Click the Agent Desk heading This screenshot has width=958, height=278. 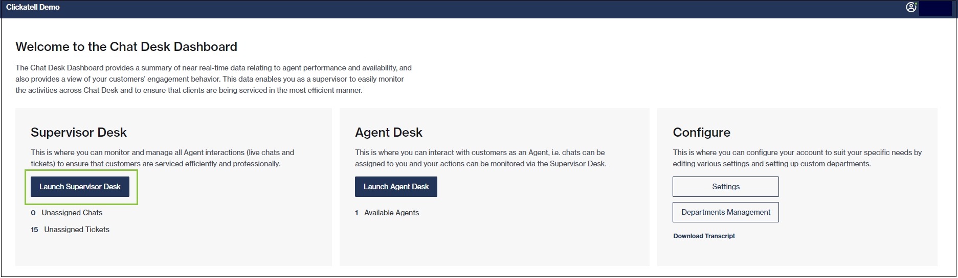point(389,133)
